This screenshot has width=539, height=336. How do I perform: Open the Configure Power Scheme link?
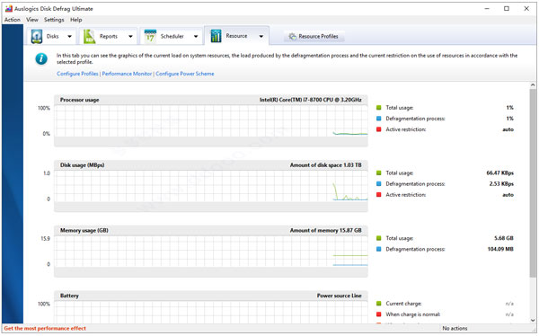point(185,74)
